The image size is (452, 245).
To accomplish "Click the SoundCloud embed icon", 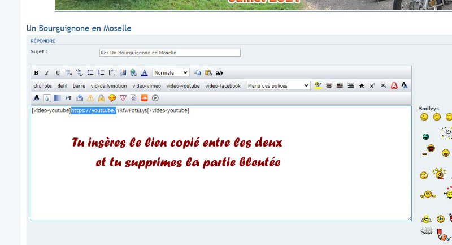I will (144, 98).
